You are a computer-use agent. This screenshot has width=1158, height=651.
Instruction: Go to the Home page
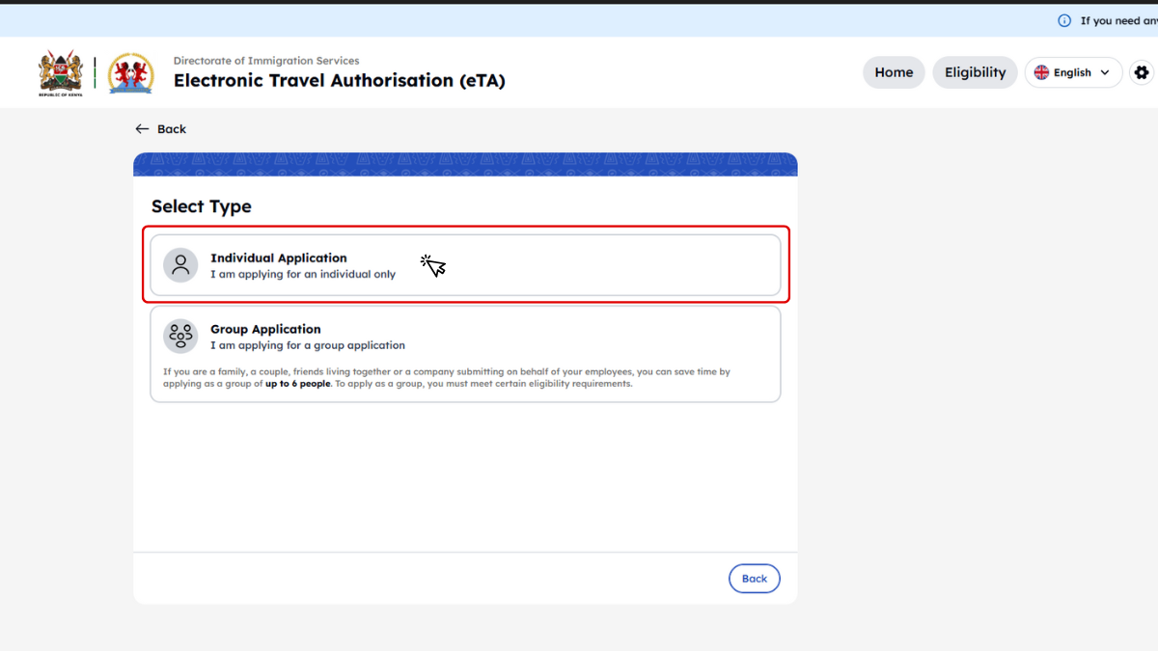point(894,72)
